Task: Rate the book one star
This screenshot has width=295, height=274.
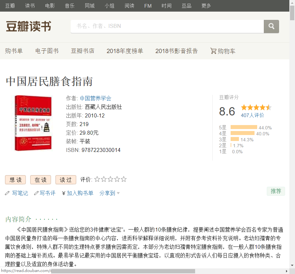Action: pyautogui.click(x=97, y=179)
